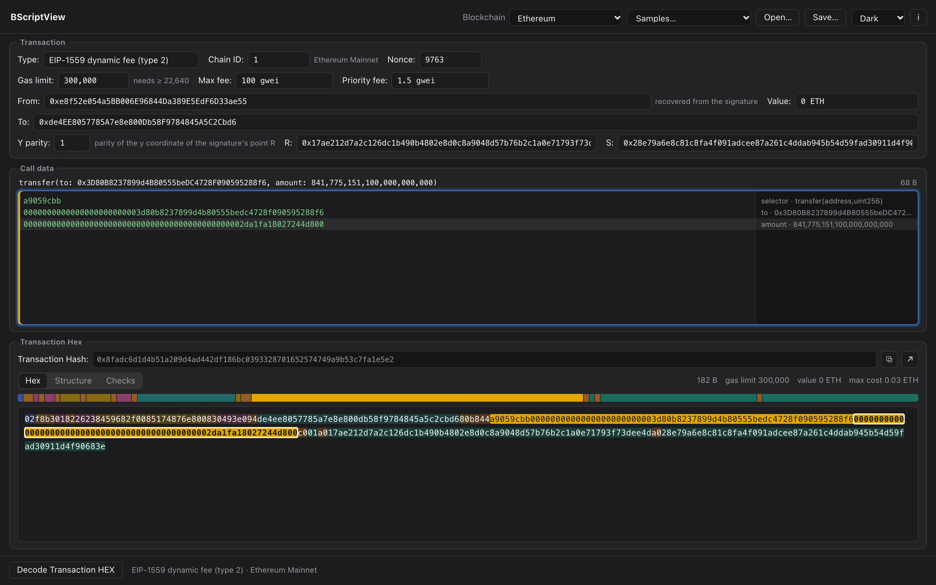The width and height of the screenshot is (936, 585).
Task: Click the long yellow call data segment bar
Action: 417,398
